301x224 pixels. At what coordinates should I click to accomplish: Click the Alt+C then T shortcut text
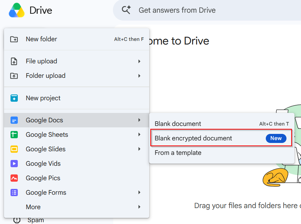tap(274, 124)
